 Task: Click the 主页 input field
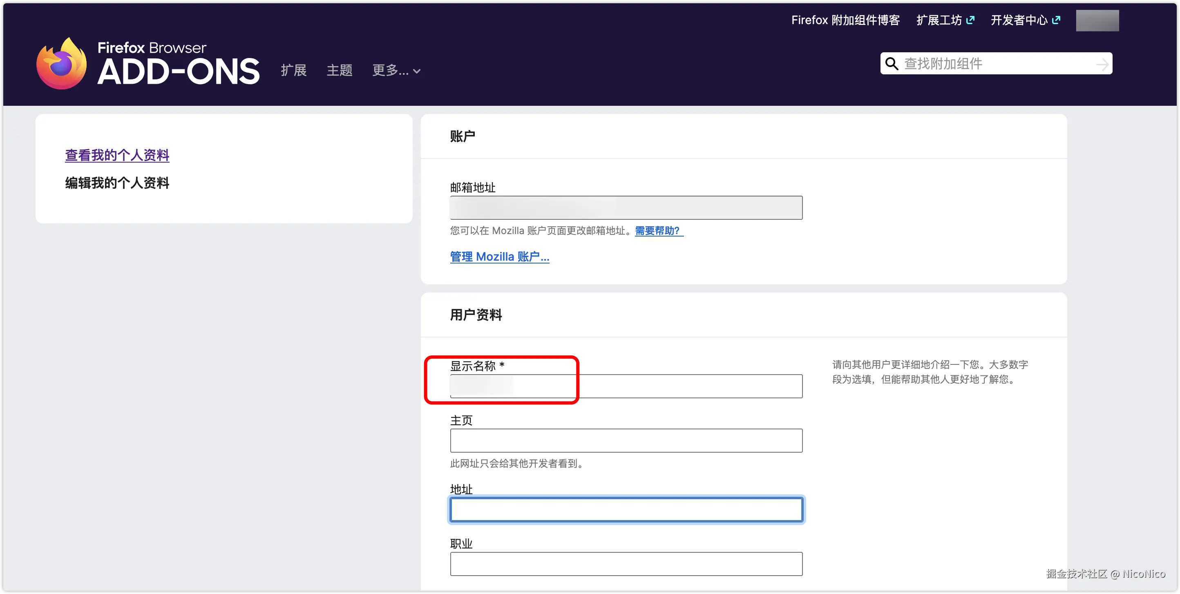click(x=626, y=440)
